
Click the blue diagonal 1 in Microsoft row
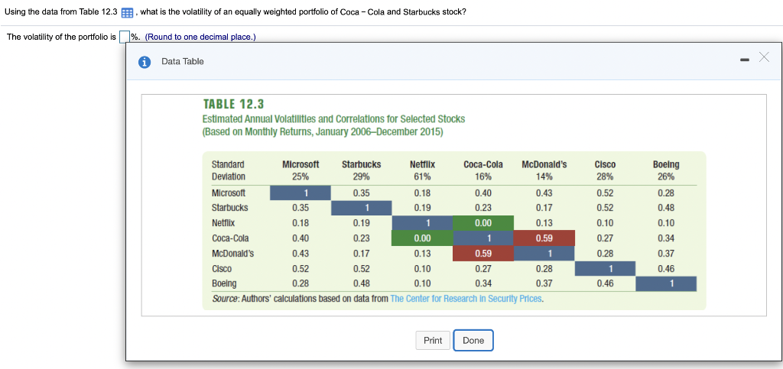[301, 193]
